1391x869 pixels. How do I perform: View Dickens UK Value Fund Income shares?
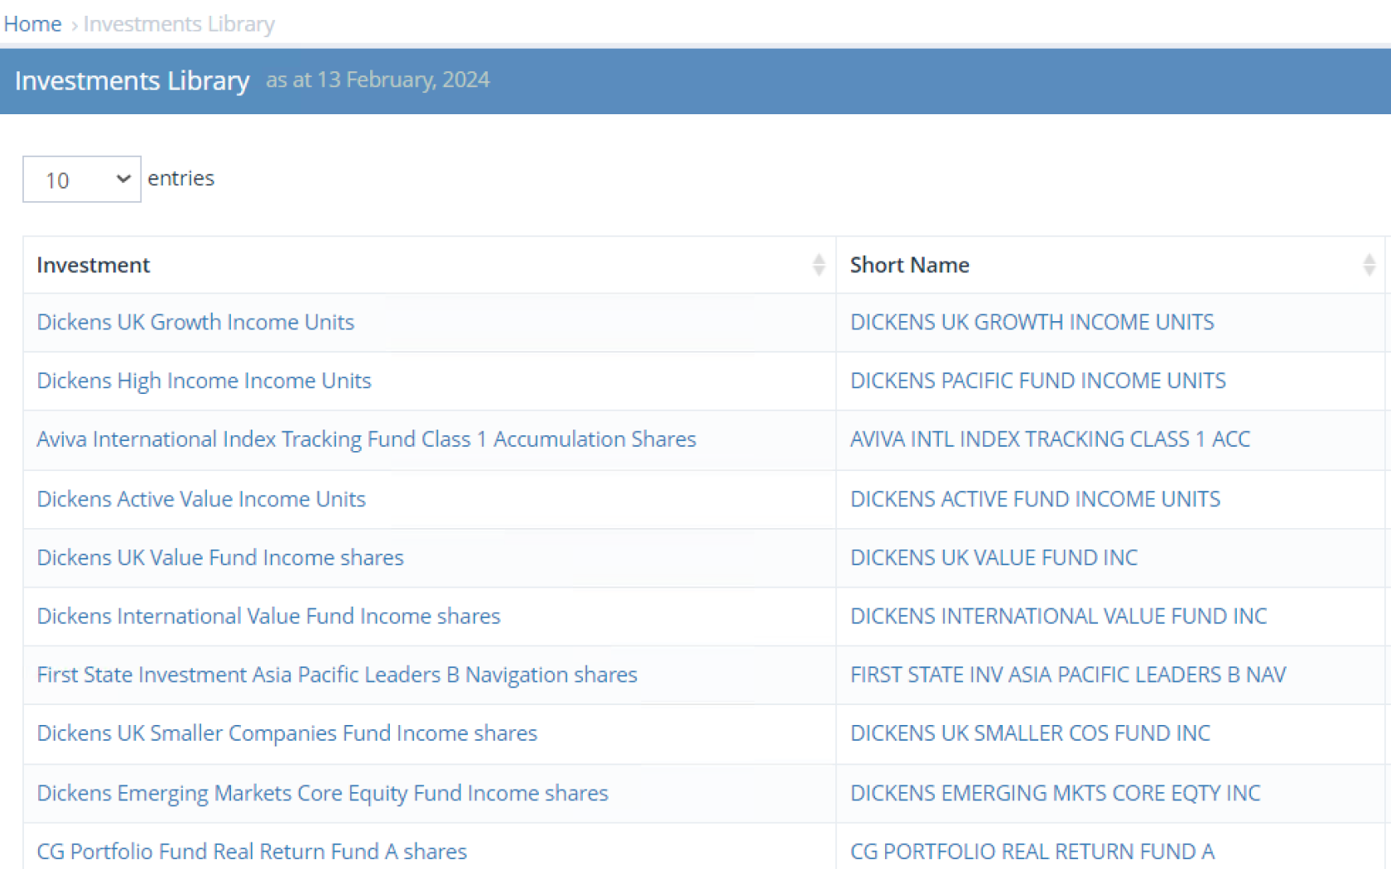click(x=220, y=558)
